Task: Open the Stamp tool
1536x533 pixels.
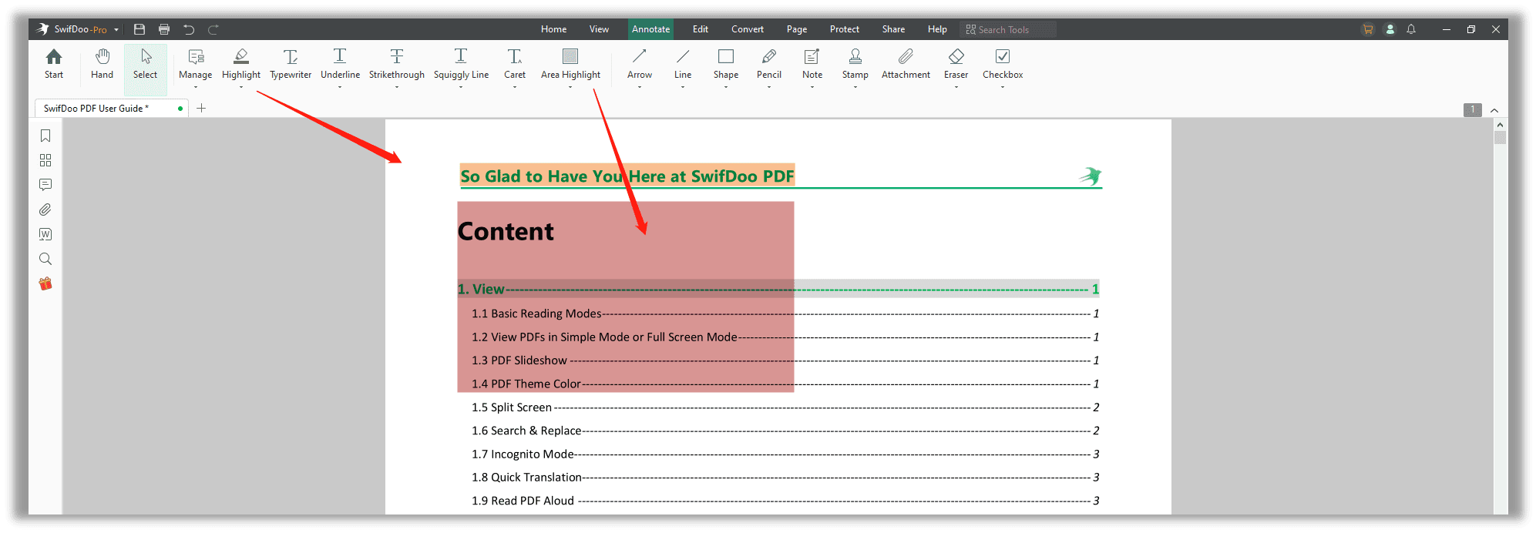Action: click(855, 65)
